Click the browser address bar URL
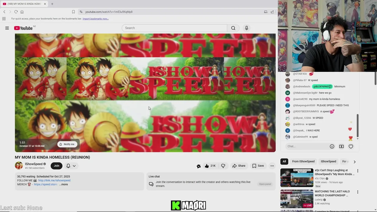The width and height of the screenshot is (377, 212). 109,12
